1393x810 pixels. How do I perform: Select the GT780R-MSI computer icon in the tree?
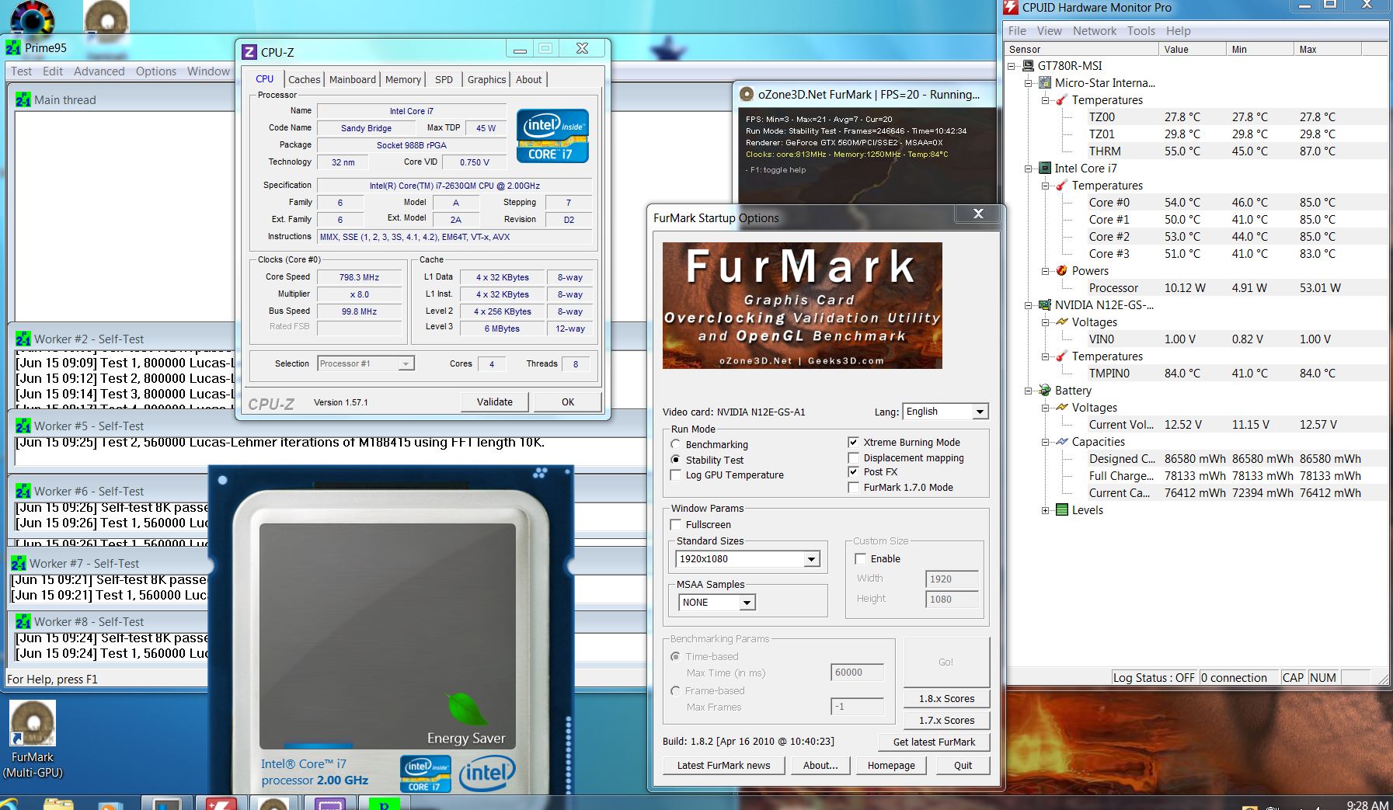pos(1028,66)
